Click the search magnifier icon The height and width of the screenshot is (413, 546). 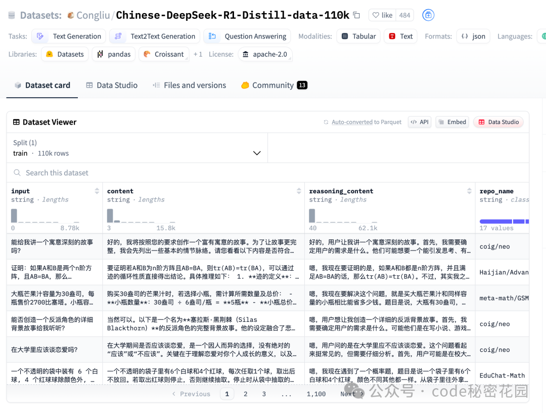pos(17,173)
